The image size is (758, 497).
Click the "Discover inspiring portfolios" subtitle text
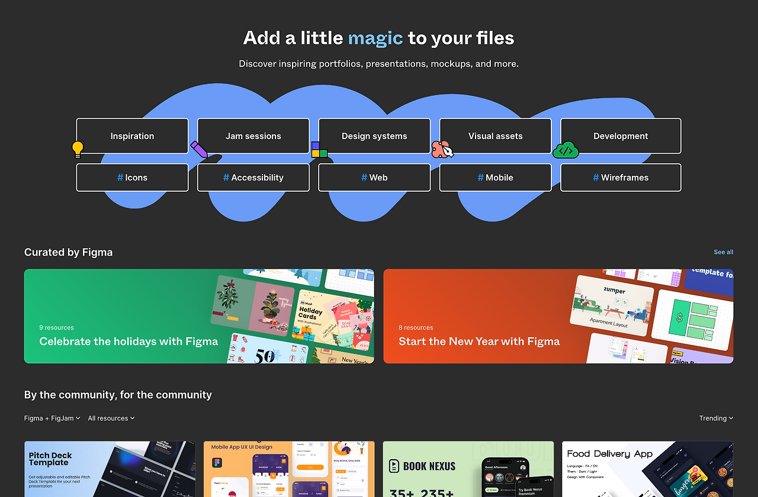[x=379, y=63]
